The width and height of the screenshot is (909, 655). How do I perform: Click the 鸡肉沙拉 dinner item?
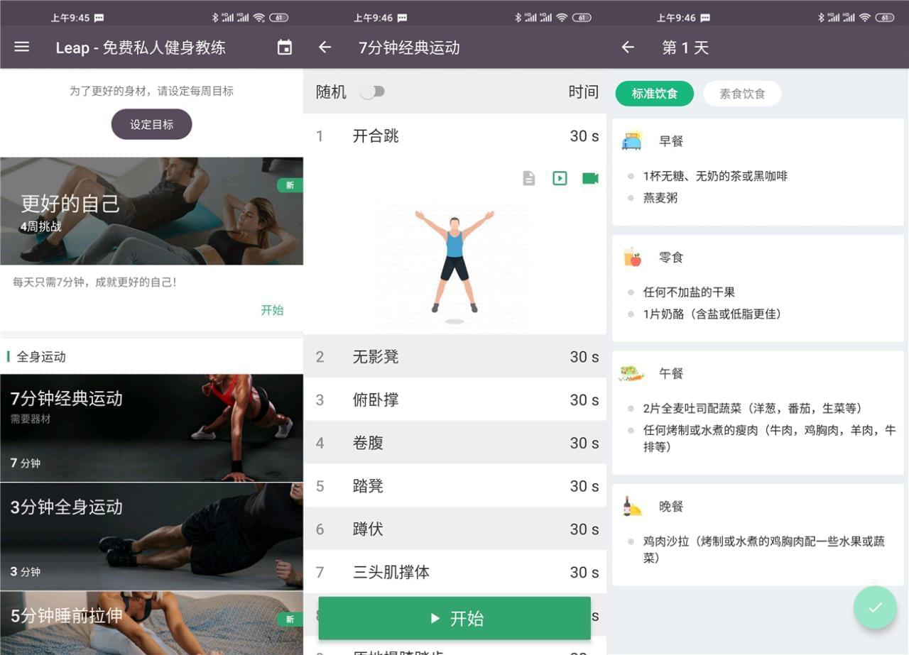[764, 549]
